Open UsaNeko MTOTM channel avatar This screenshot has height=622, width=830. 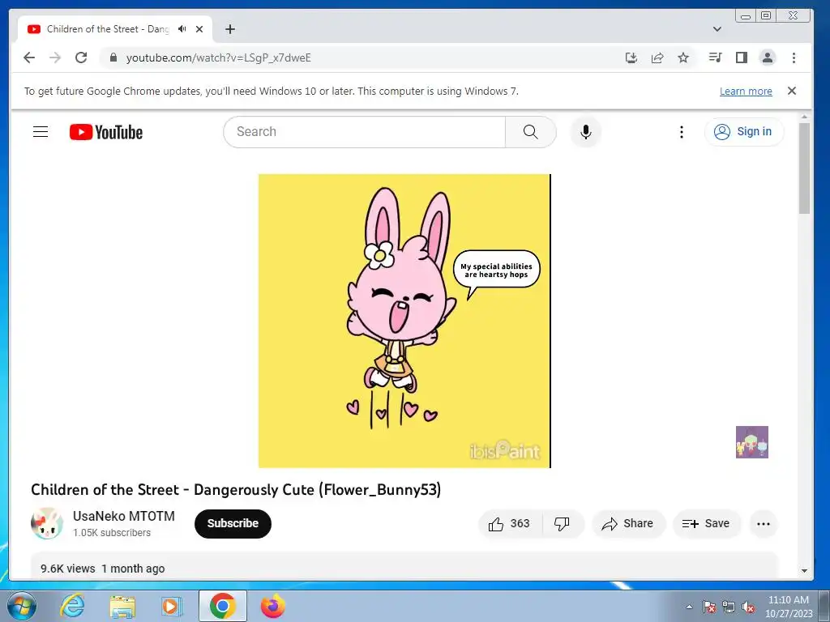click(47, 524)
